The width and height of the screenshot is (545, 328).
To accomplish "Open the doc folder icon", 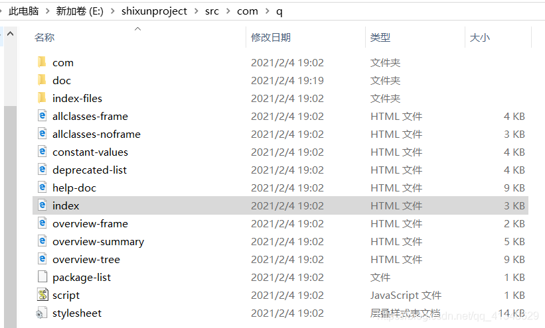I will click(42, 80).
